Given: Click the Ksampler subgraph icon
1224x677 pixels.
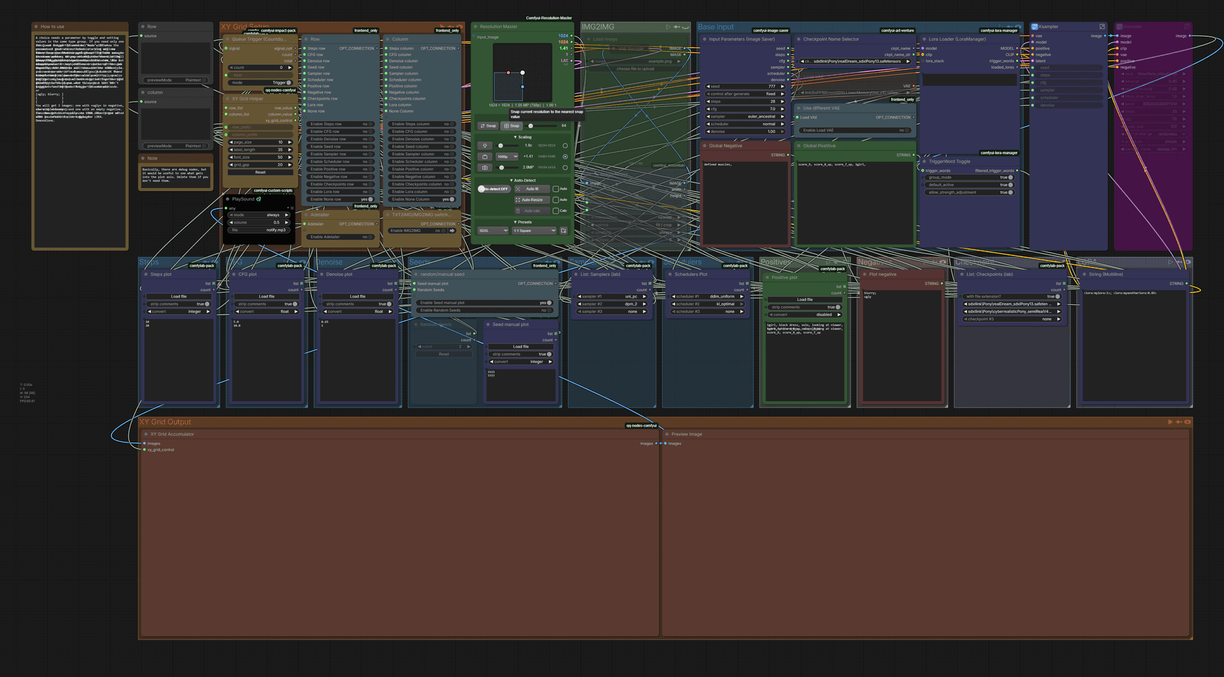Looking at the screenshot, I should click(1035, 27).
